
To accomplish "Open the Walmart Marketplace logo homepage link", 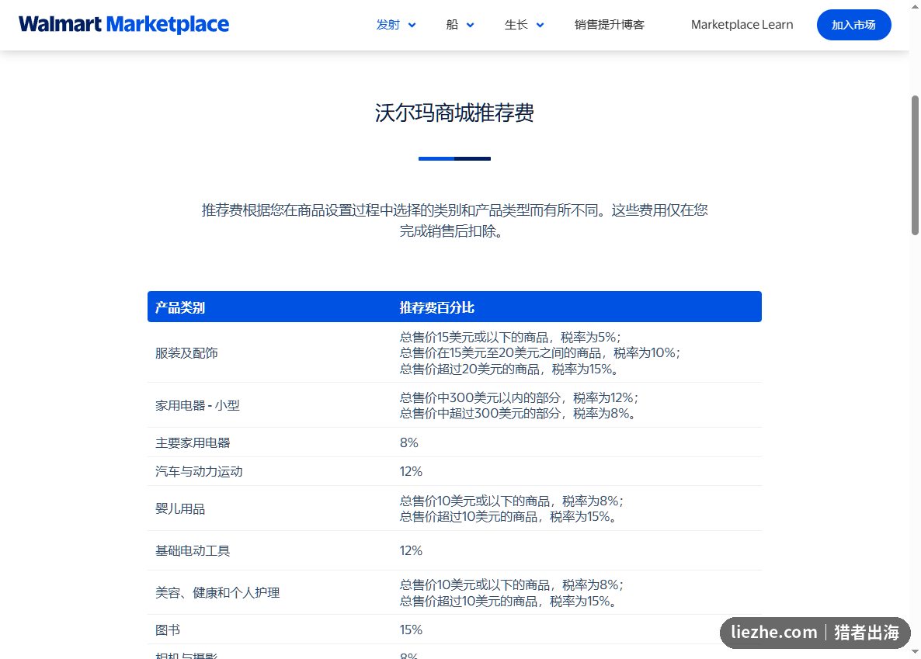I will (124, 25).
